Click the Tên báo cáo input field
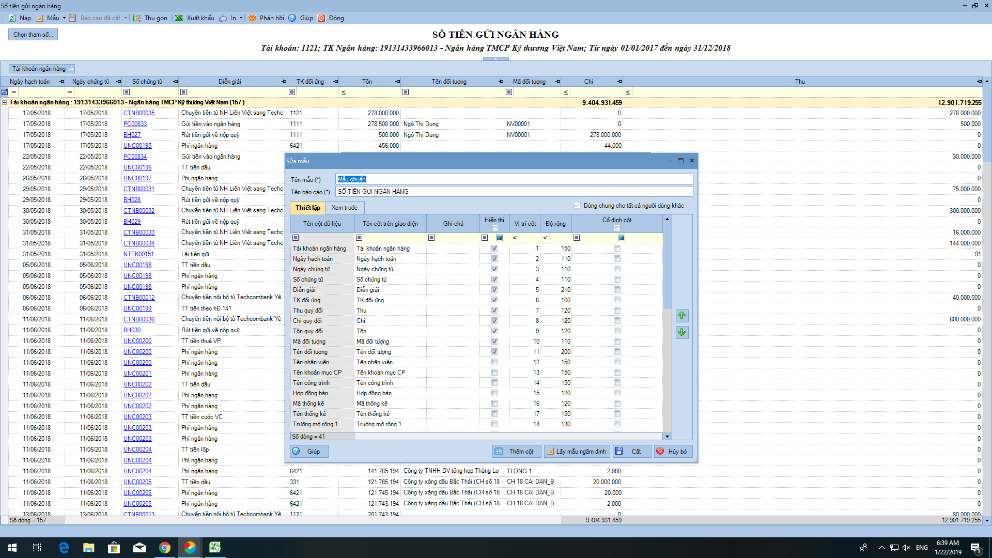The height and width of the screenshot is (558, 992). coord(514,192)
